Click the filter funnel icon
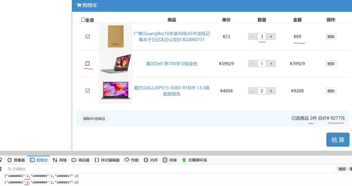Viewport: 352px width, 186px height. tap(10, 169)
